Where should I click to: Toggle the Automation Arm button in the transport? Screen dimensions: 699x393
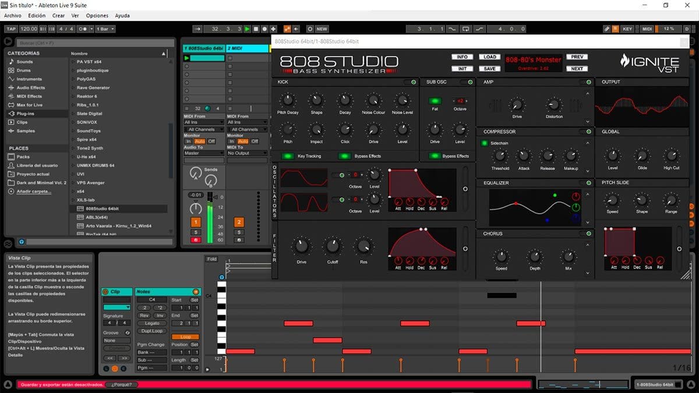pos(287,29)
